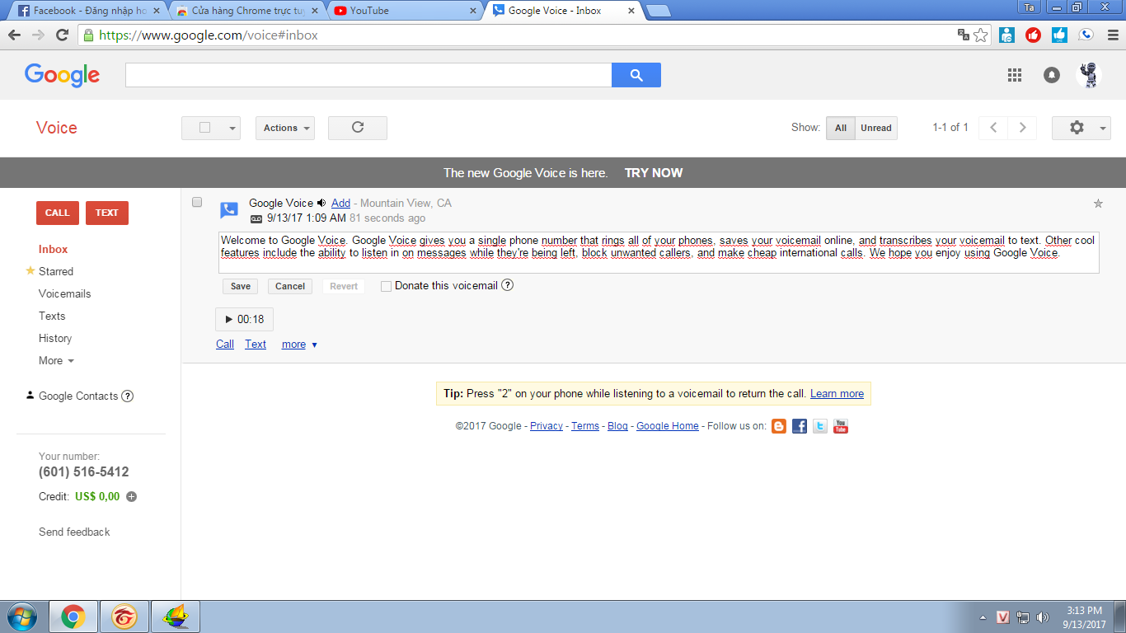
Task: Click the speaker icon beside Google Voice
Action: coord(322,203)
